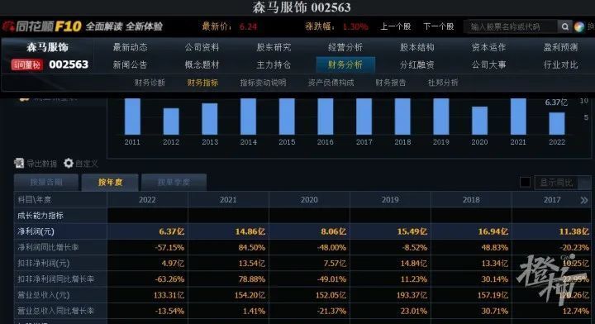Screen dimensions: 595x324
Task: Select the 营业总收入同比增长率 row label
Action: [x=55, y=311]
